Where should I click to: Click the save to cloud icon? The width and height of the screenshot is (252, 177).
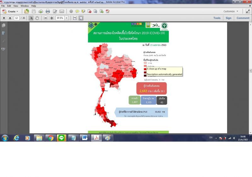[x=41, y=11]
